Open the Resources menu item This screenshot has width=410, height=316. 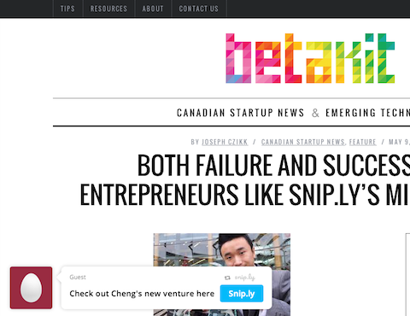[108, 9]
